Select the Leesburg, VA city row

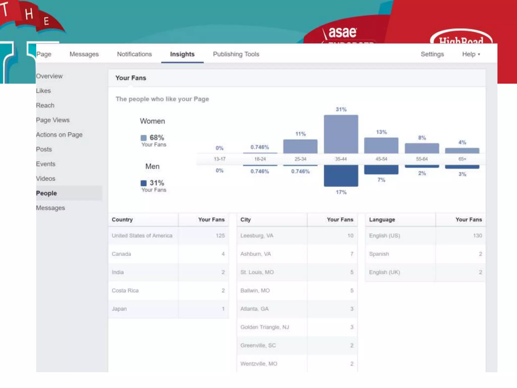pyautogui.click(x=257, y=235)
